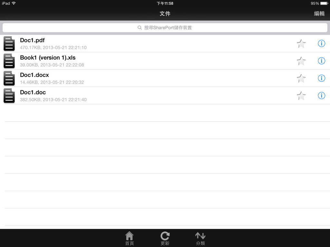This screenshot has width=330, height=247.
Task: Tap the Book1 xls document icon
Action: (9, 61)
